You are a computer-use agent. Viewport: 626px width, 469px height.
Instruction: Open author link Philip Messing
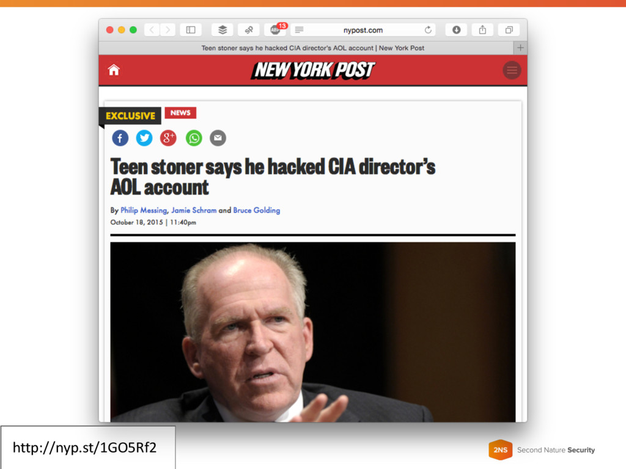[144, 210]
